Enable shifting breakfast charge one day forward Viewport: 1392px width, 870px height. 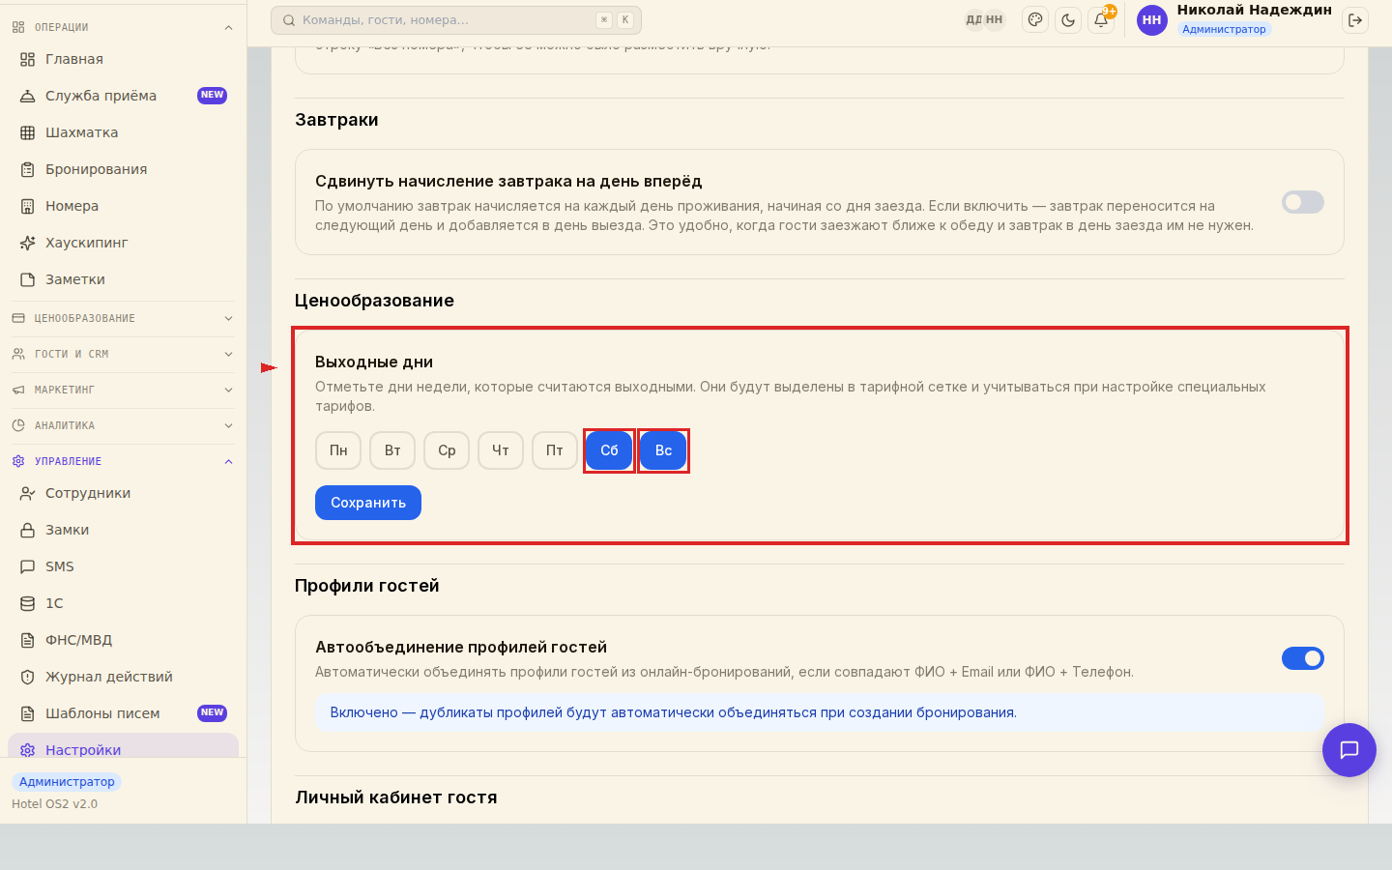[1302, 202]
